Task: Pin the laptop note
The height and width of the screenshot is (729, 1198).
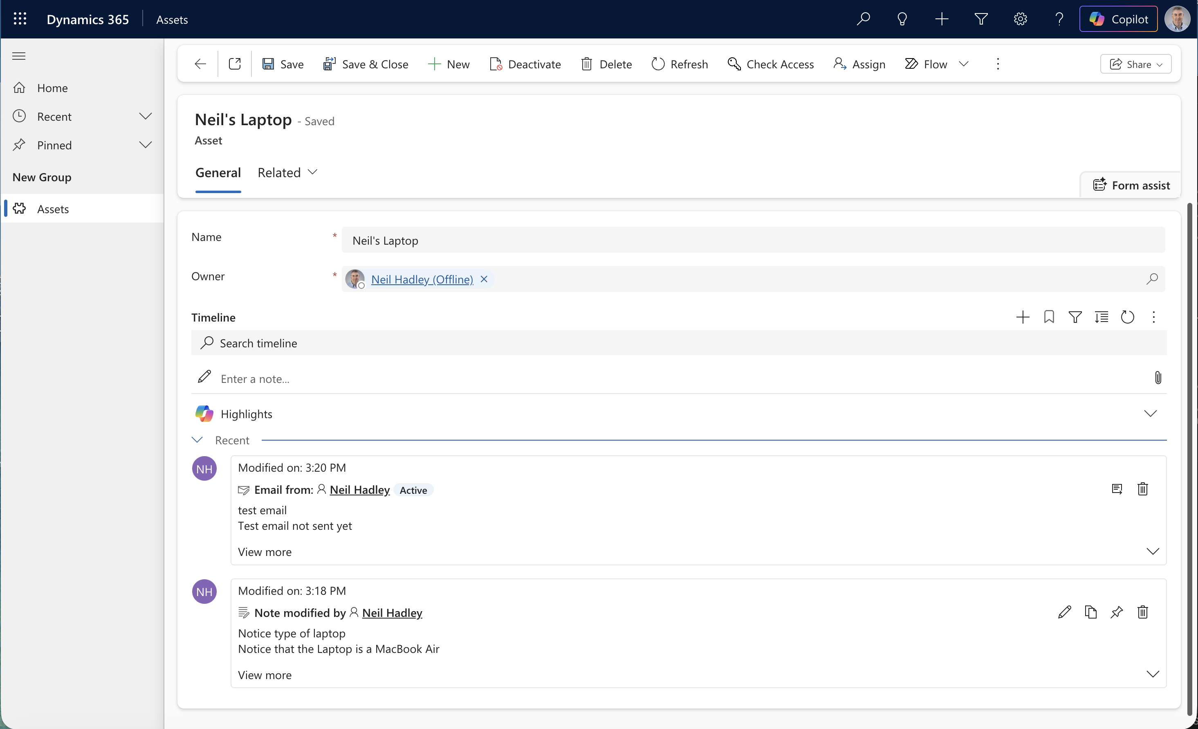Action: pyautogui.click(x=1117, y=612)
